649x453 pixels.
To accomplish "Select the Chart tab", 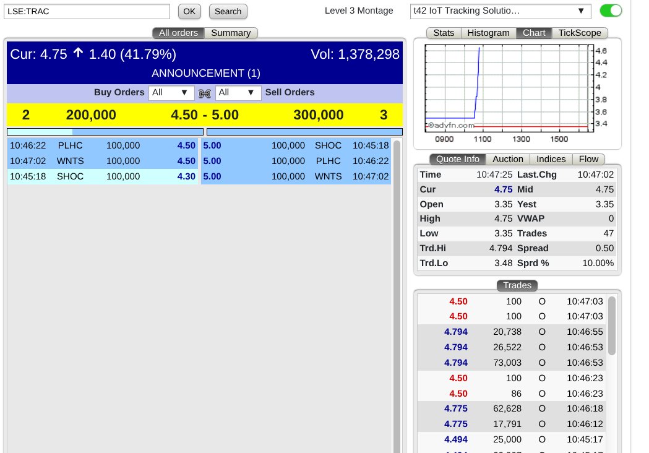I will (533, 33).
